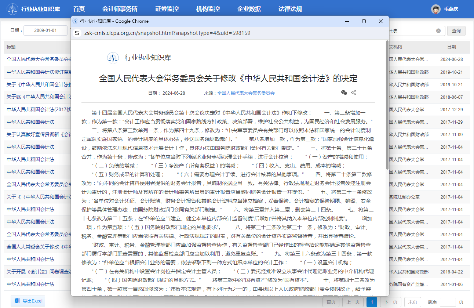Click the start date field 2009-01-01
Image resolution: width=474 pixels, height=308 pixels.
point(45,30)
